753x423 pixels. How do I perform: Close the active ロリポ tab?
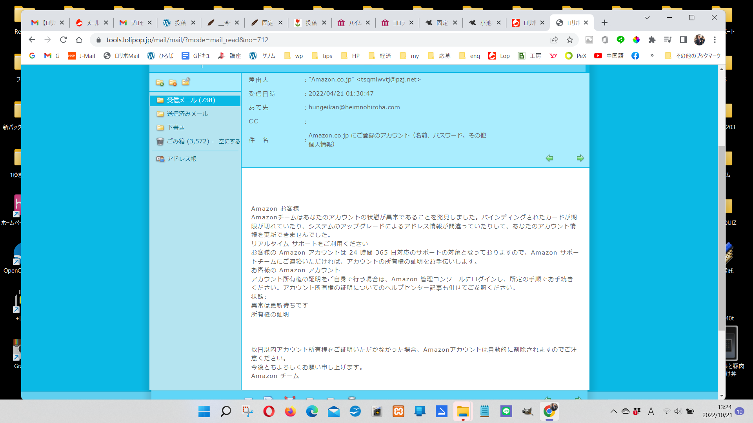tap(586, 23)
